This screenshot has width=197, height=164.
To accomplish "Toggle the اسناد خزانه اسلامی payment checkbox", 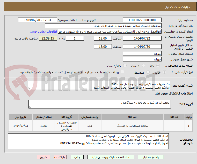I will (122, 72).
